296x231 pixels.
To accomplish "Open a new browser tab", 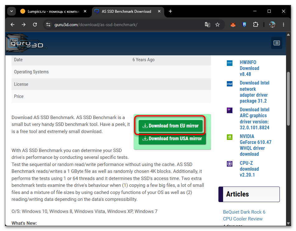I will click(x=170, y=11).
